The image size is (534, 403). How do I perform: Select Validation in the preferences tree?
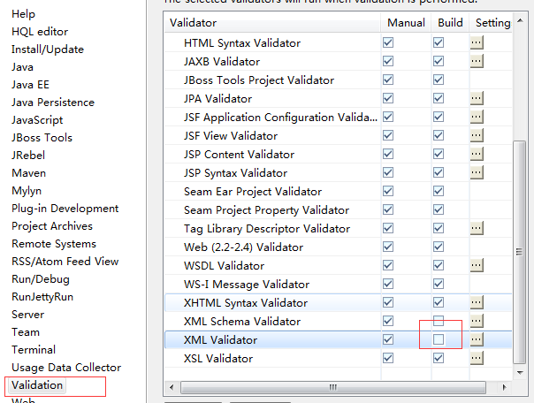click(37, 385)
